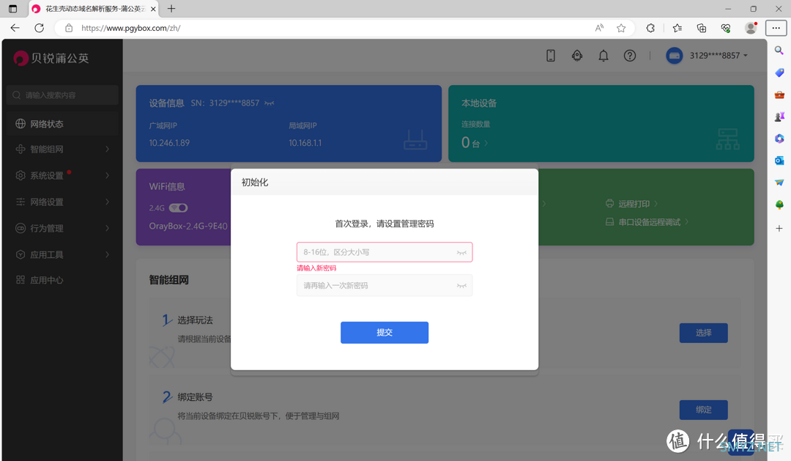Expand the 系统设置 chevron
791x461 pixels.
108,175
